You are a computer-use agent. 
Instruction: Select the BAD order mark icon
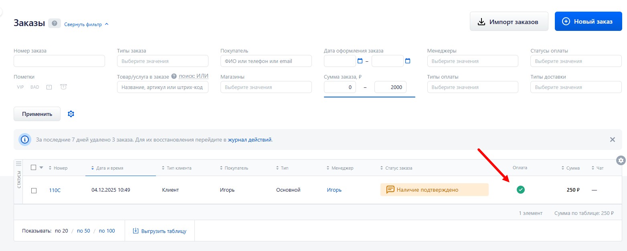(x=34, y=87)
